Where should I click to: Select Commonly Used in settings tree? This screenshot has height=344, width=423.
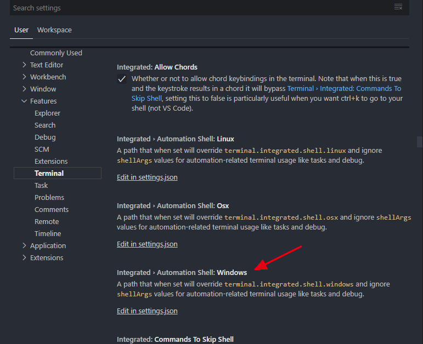[56, 53]
